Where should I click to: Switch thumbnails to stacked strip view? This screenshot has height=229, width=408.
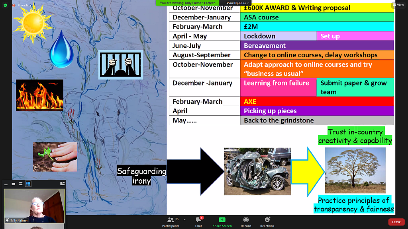(21, 184)
